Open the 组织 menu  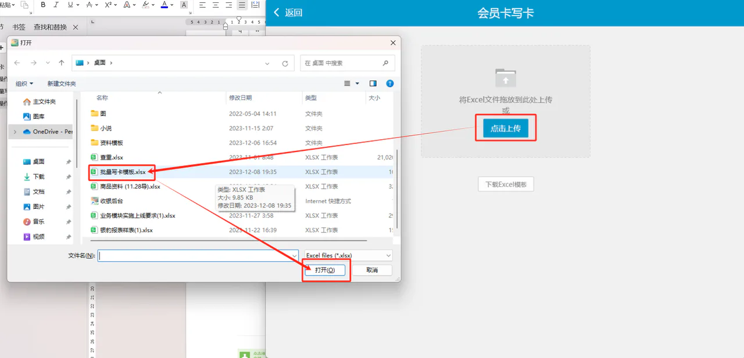[24, 84]
